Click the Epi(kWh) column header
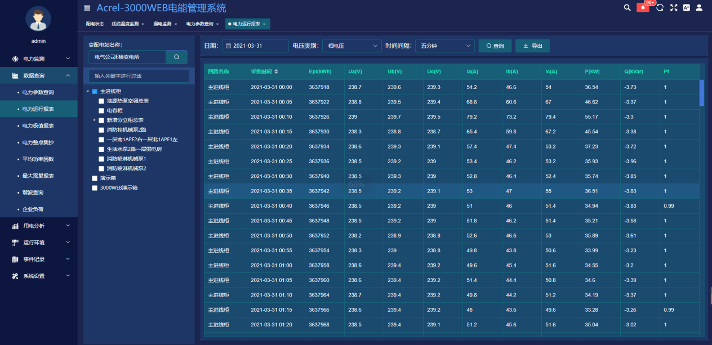The width and height of the screenshot is (712, 345). [320, 71]
